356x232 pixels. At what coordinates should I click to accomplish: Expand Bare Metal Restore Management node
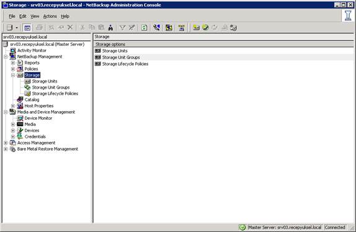coord(6,149)
